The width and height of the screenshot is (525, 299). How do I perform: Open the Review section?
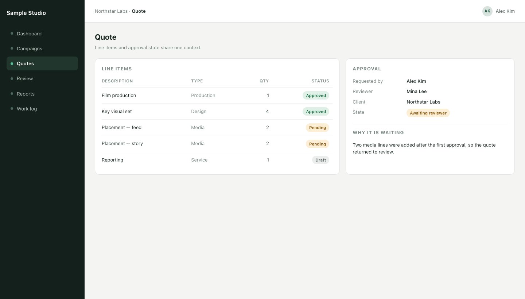point(42,78)
